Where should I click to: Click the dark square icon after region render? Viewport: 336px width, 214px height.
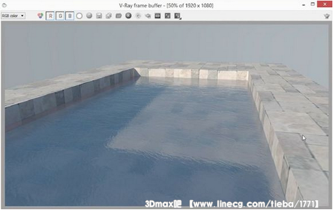[168, 15]
